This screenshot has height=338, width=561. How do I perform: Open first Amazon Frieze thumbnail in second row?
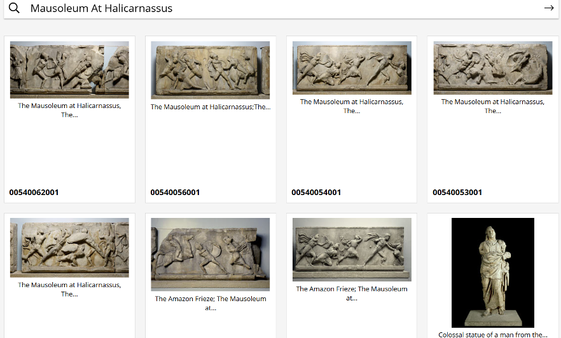(x=211, y=254)
